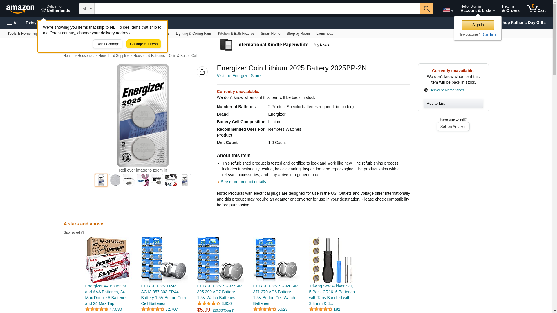This screenshot has height=313, width=557.
Task: Click the yellow Sign in button
Action: point(478,25)
